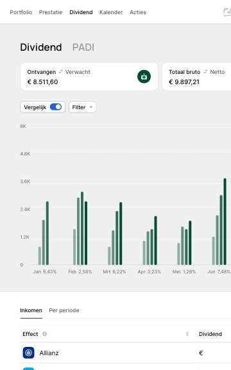Swap Ontvangen and Verwacht with arrows icon

[x=60, y=72]
